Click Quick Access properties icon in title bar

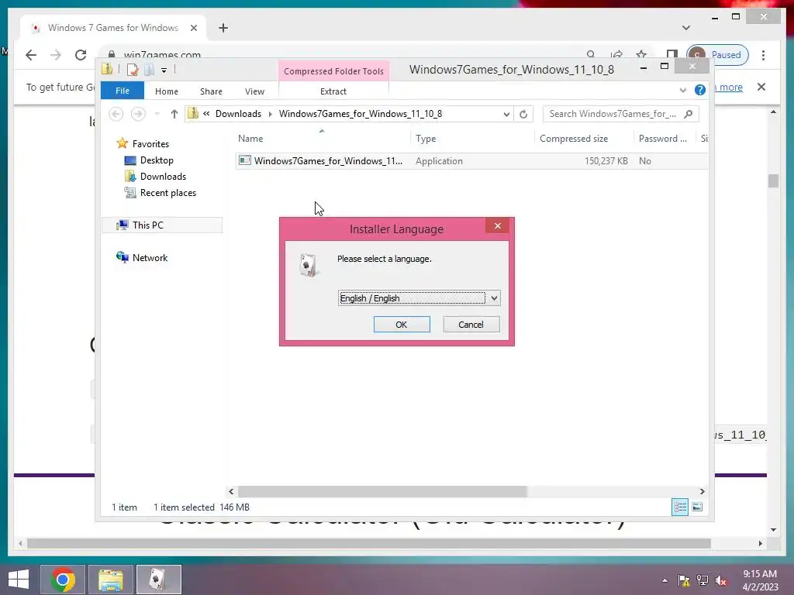(133, 70)
